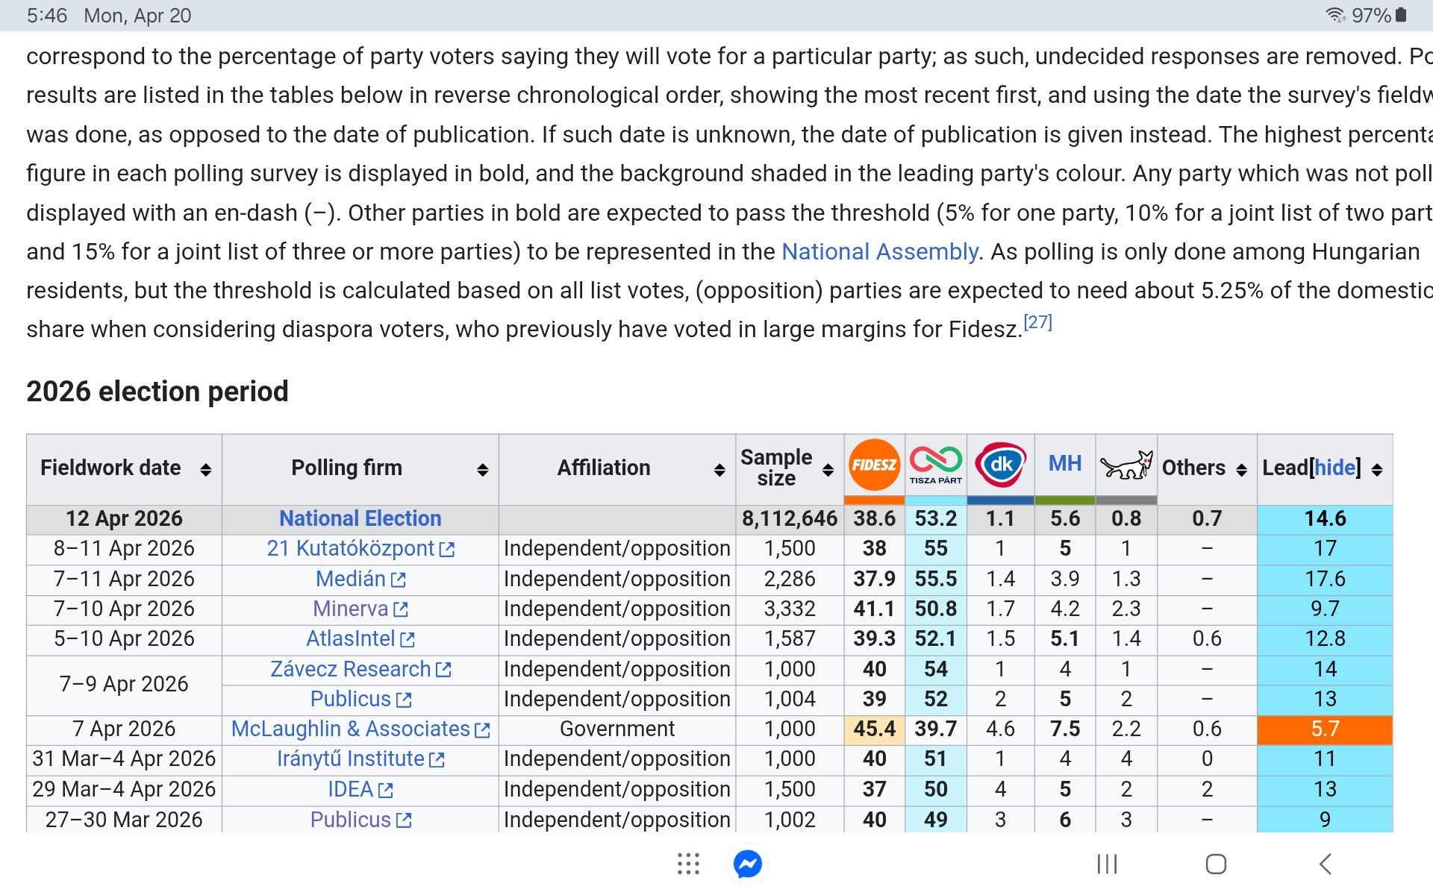Tap the Android home button
The height and width of the screenshot is (895, 1433).
(x=1216, y=864)
